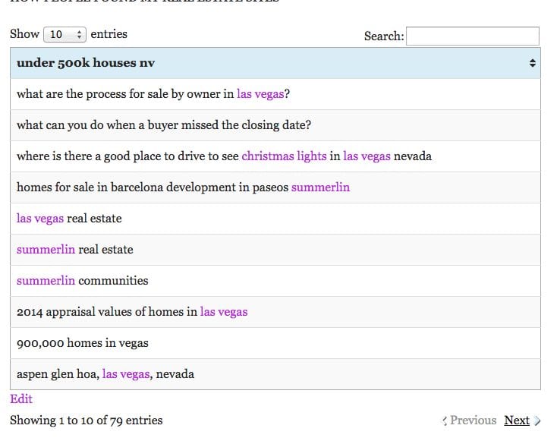Viewport: 557px width, 441px height.
Task: Click the Next chevron arrow icon
Action: (x=537, y=421)
